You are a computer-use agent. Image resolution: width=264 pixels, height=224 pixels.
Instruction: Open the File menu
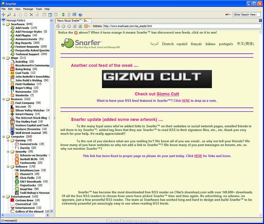click(x=4, y=9)
